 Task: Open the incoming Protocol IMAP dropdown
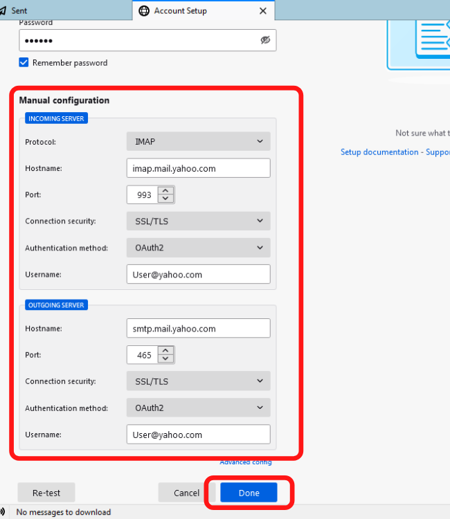coord(198,141)
